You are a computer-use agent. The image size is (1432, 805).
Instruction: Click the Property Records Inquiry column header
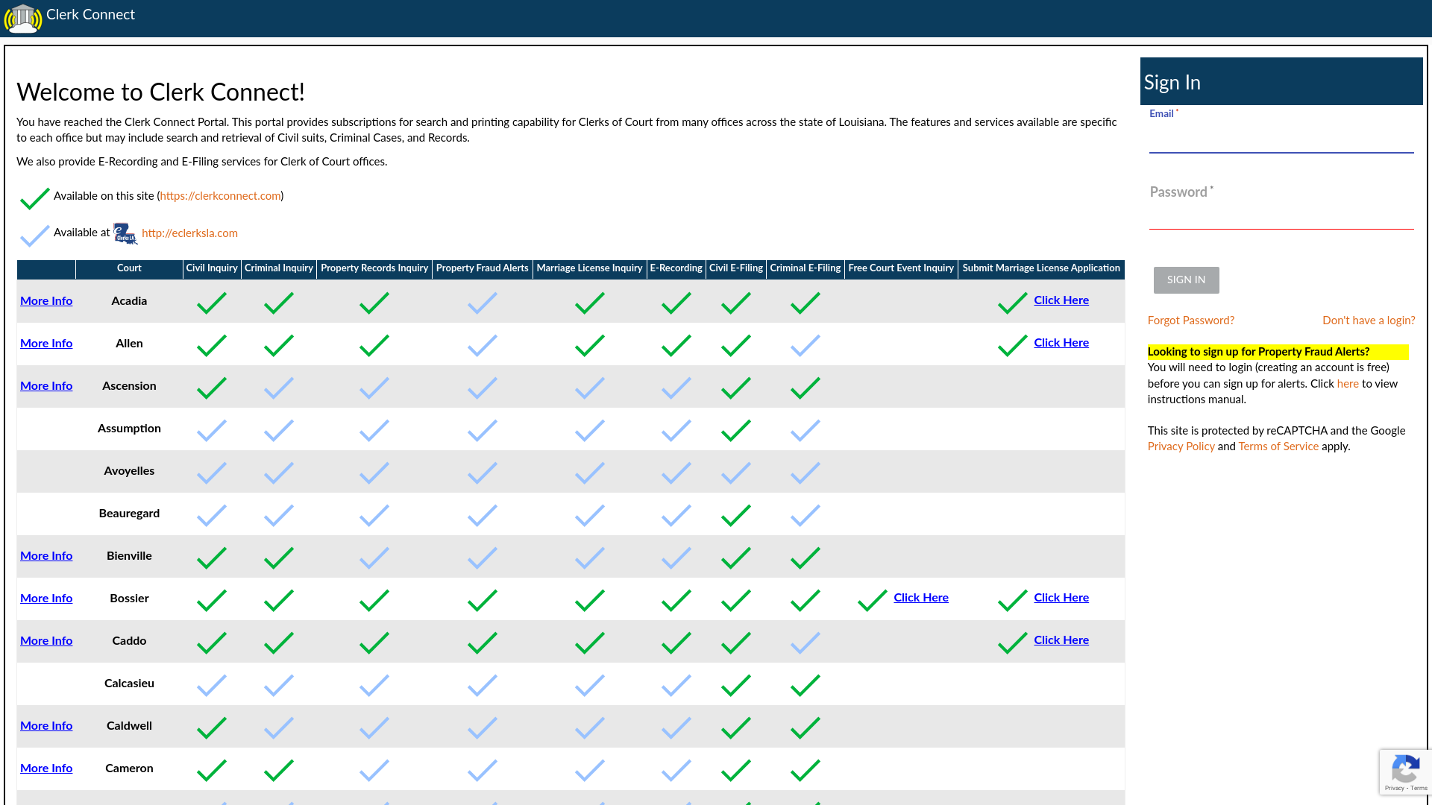click(374, 268)
